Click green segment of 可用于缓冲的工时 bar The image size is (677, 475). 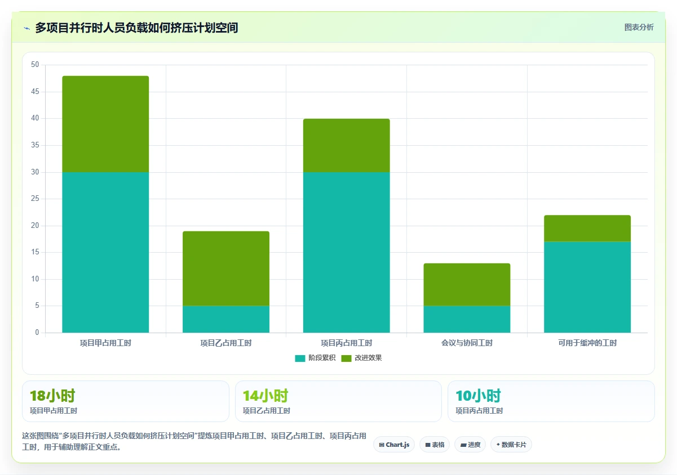[587, 228]
